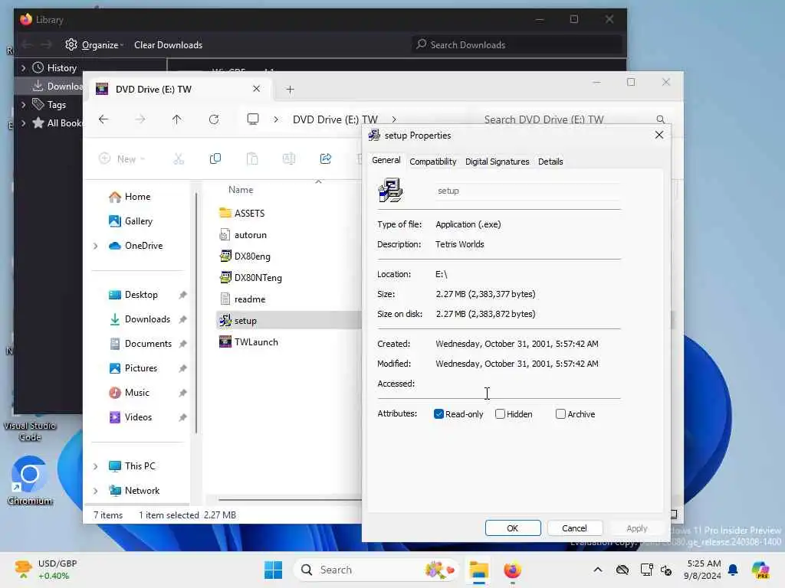Open pinned Music folder
Viewport: 785px width, 588px height.
(x=136, y=393)
